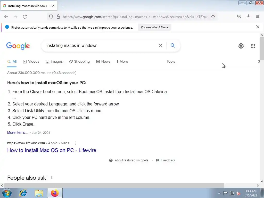Viewport: 264px width, 198px height.
Task: Open the Google apps grid
Action: 253,46
